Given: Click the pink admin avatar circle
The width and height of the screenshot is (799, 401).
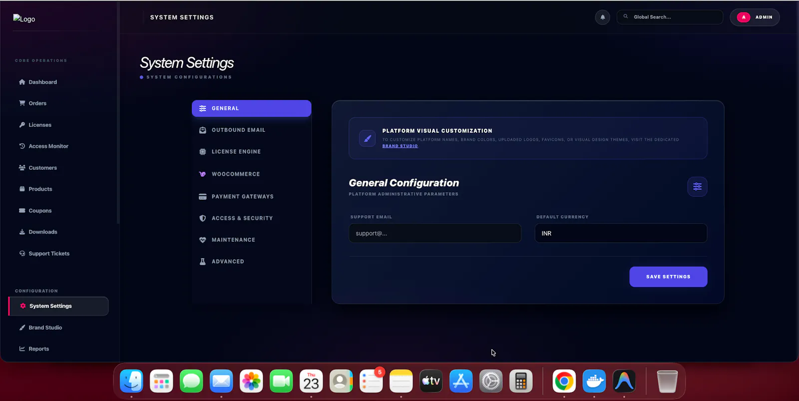Looking at the screenshot, I should (x=744, y=17).
